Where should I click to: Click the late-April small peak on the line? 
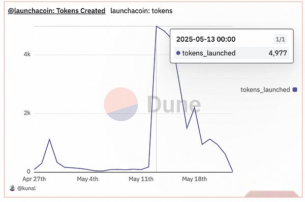(49, 139)
